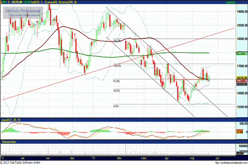Click the 500,00 MACD axis label
Screen dimensions: 248x165
[243, 124]
